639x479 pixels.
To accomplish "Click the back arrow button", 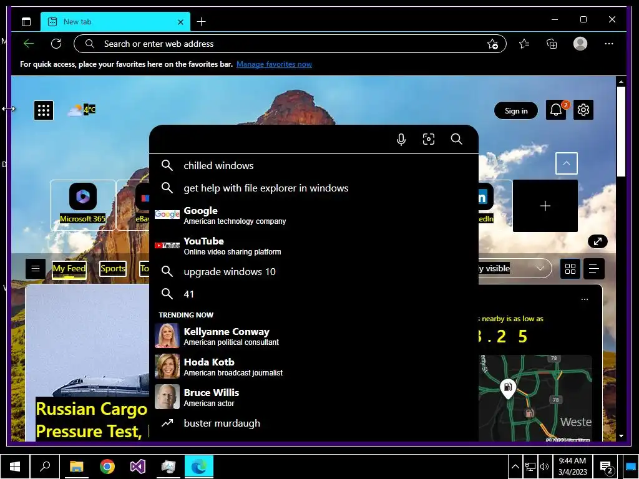I will (x=29, y=44).
